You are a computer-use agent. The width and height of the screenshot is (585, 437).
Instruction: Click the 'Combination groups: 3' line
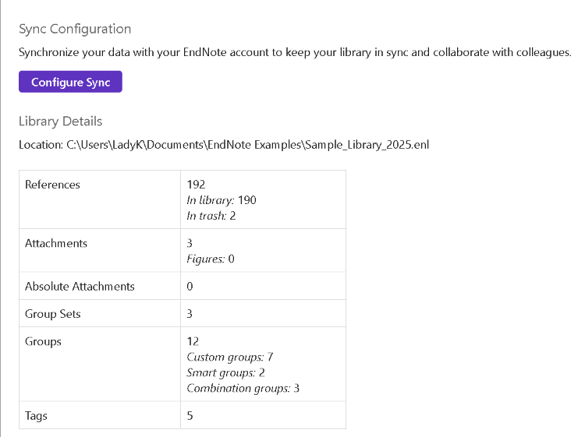[x=243, y=388]
